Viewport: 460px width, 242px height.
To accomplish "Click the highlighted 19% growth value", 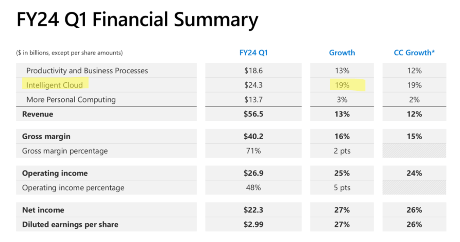I will (x=342, y=85).
